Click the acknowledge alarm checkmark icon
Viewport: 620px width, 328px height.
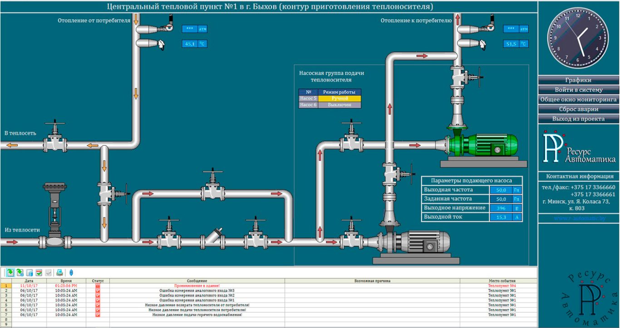point(39,273)
